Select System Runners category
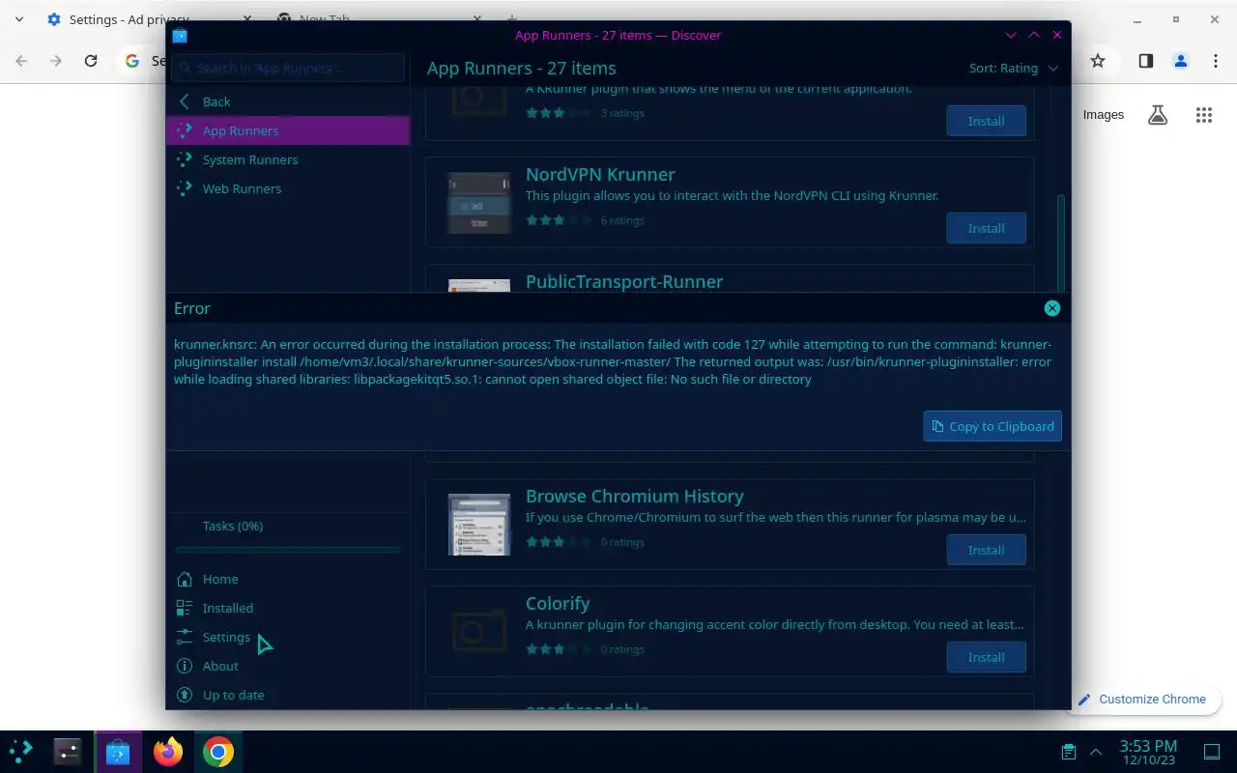Screen dimensions: 1237x773 pos(288,159)
